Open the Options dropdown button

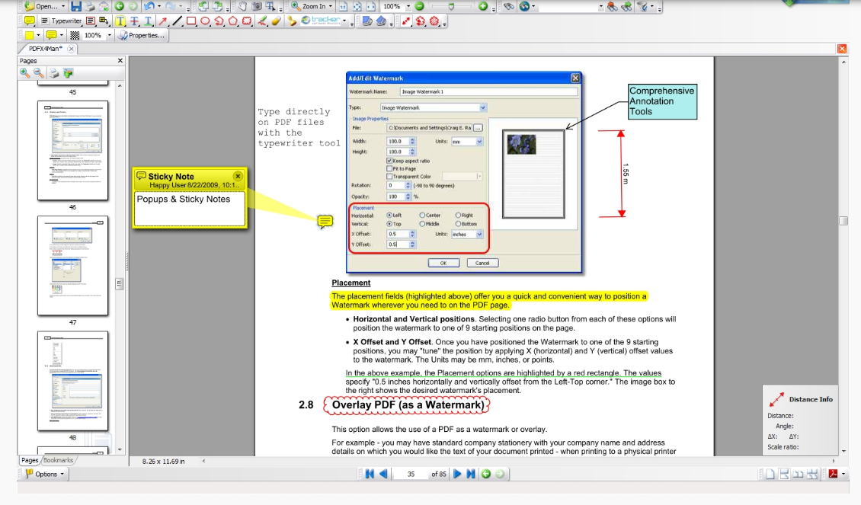45,474
